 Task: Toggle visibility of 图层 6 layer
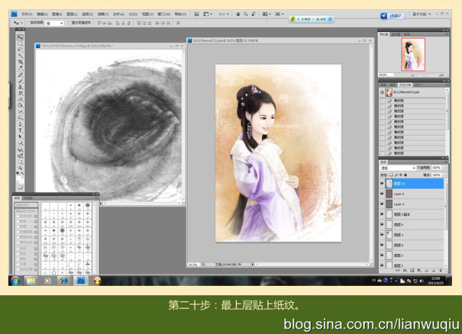(x=382, y=235)
